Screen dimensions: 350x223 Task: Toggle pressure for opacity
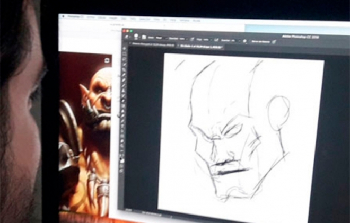(x=192, y=39)
